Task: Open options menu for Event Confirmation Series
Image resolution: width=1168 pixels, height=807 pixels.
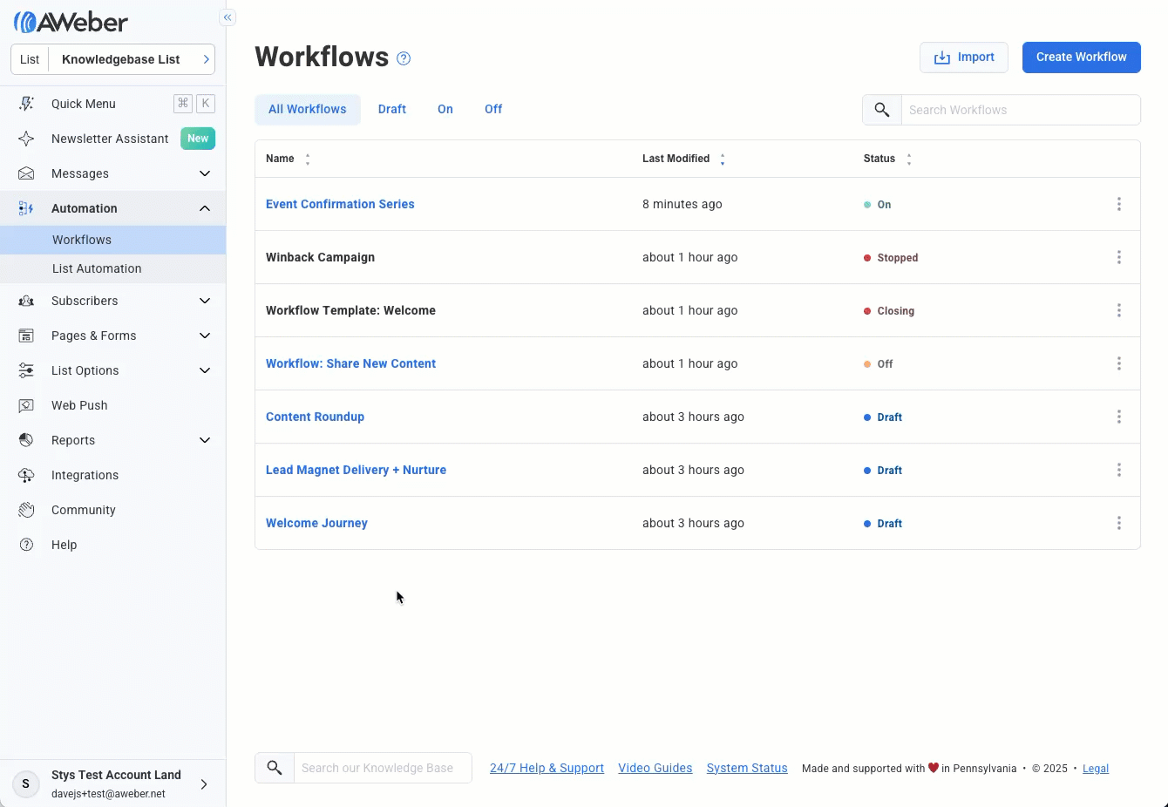Action: pyautogui.click(x=1118, y=204)
